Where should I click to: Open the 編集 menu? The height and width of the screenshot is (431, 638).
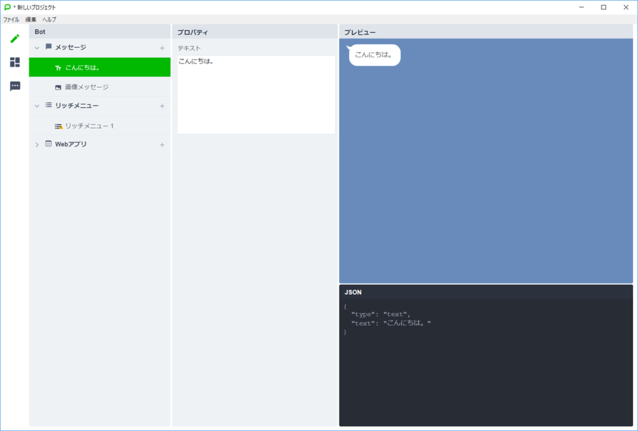click(31, 19)
